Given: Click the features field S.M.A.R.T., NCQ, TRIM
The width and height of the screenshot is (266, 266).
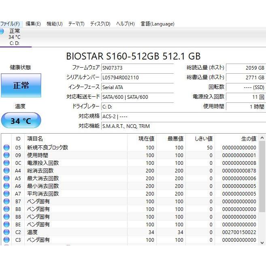Looking at the screenshot, I should [x=183, y=126].
